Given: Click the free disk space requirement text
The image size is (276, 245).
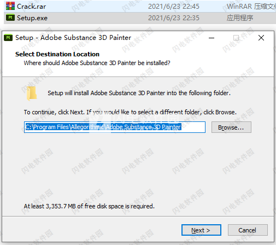Looking at the screenshot, I should coord(89,206).
